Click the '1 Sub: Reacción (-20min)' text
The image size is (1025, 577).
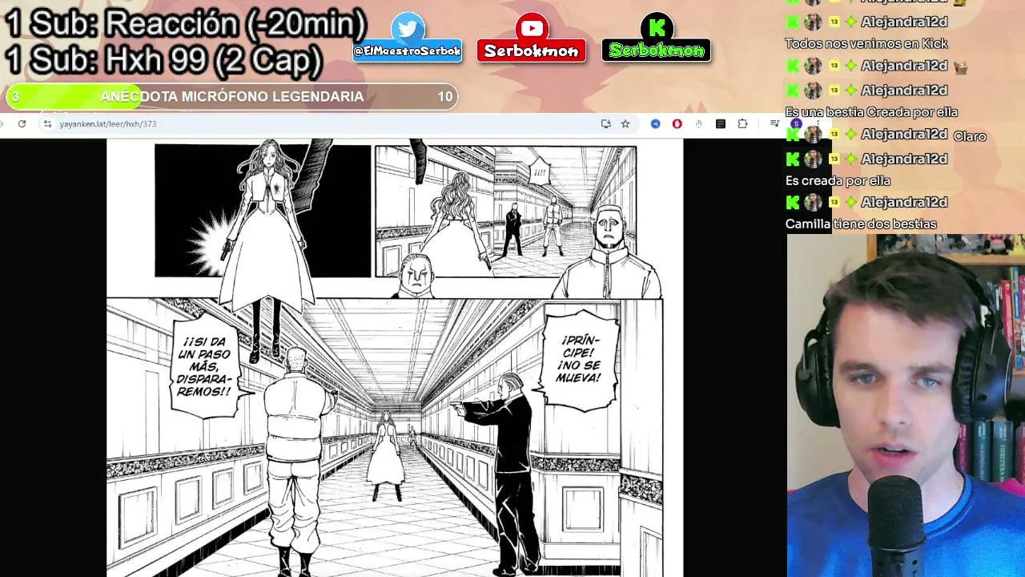[185, 24]
